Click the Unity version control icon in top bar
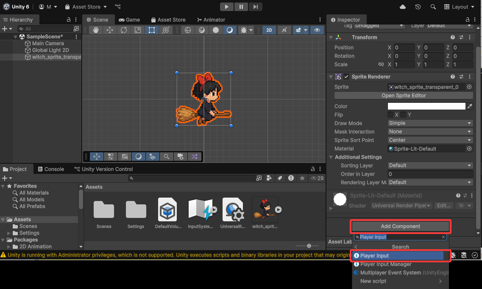482x289 pixels. [118, 6]
